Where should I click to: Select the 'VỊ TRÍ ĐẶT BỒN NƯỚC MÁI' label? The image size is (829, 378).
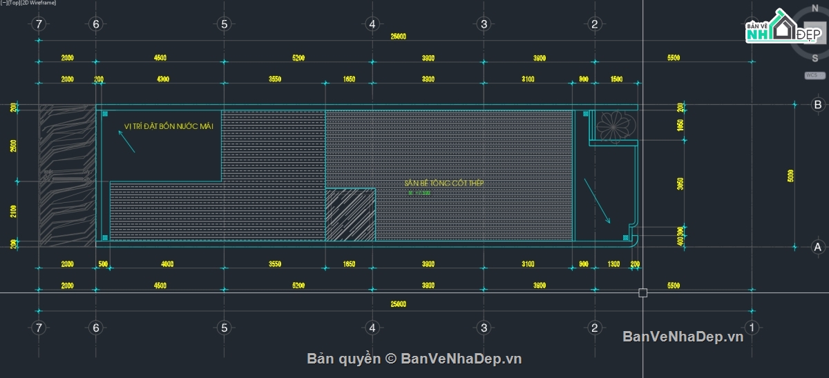(x=169, y=126)
